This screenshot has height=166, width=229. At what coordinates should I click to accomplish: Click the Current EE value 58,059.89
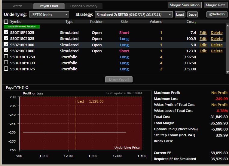219,153
